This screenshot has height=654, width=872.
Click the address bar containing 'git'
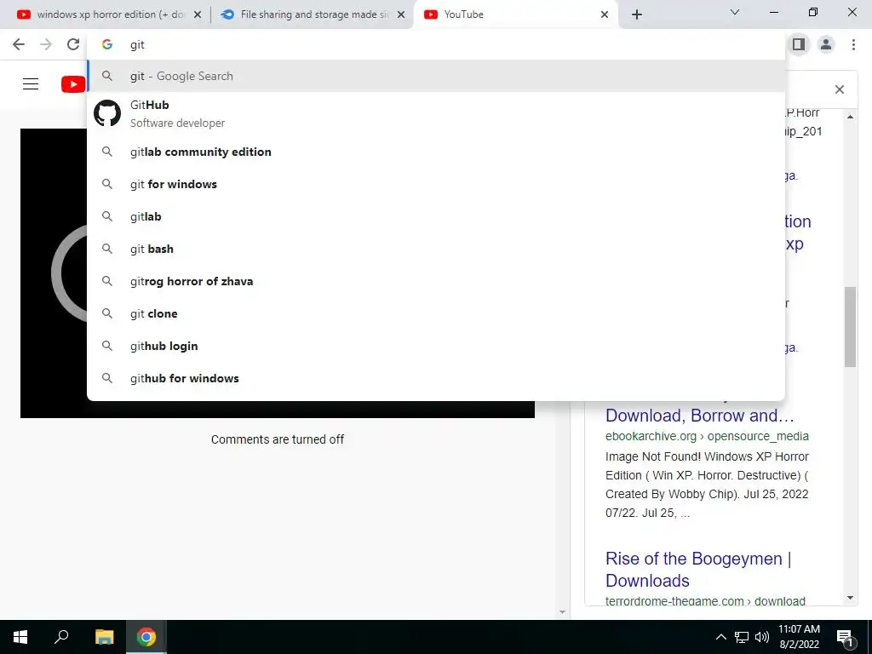point(436,44)
